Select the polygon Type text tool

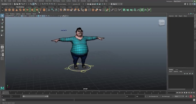pos(41,10)
